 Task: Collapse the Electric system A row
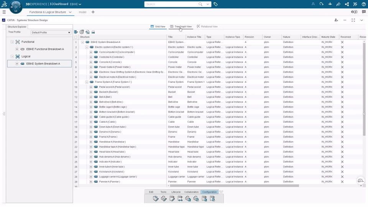87,47
